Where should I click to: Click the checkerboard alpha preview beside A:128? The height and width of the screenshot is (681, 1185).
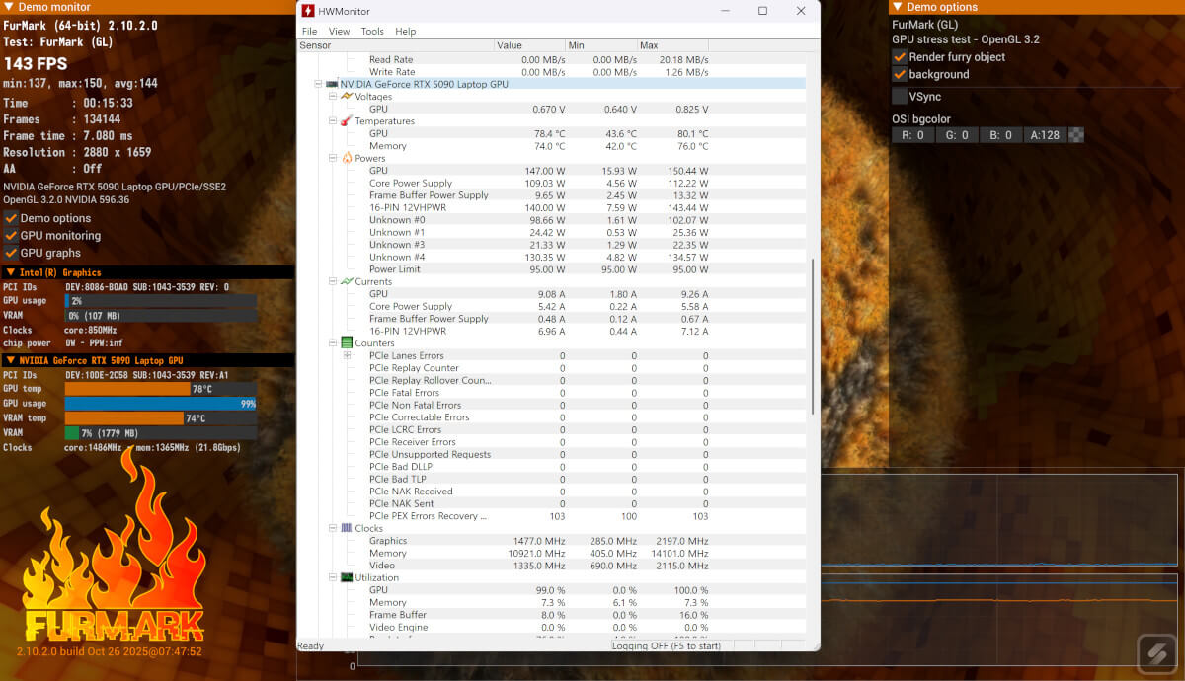[x=1076, y=135]
